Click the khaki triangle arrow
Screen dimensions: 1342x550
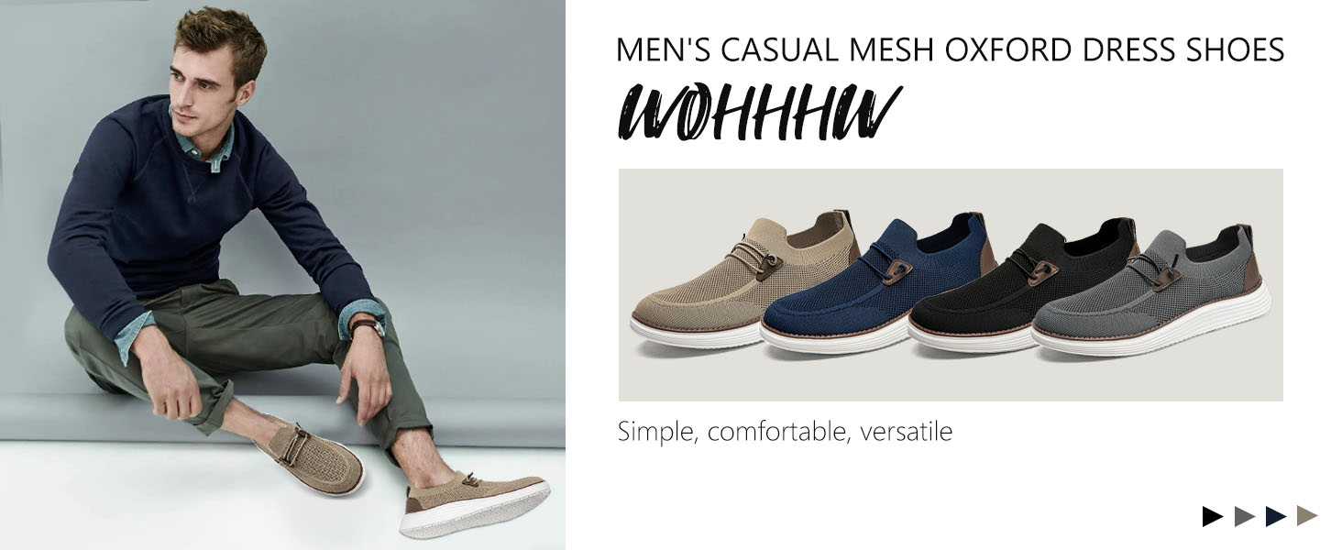click(x=1306, y=516)
